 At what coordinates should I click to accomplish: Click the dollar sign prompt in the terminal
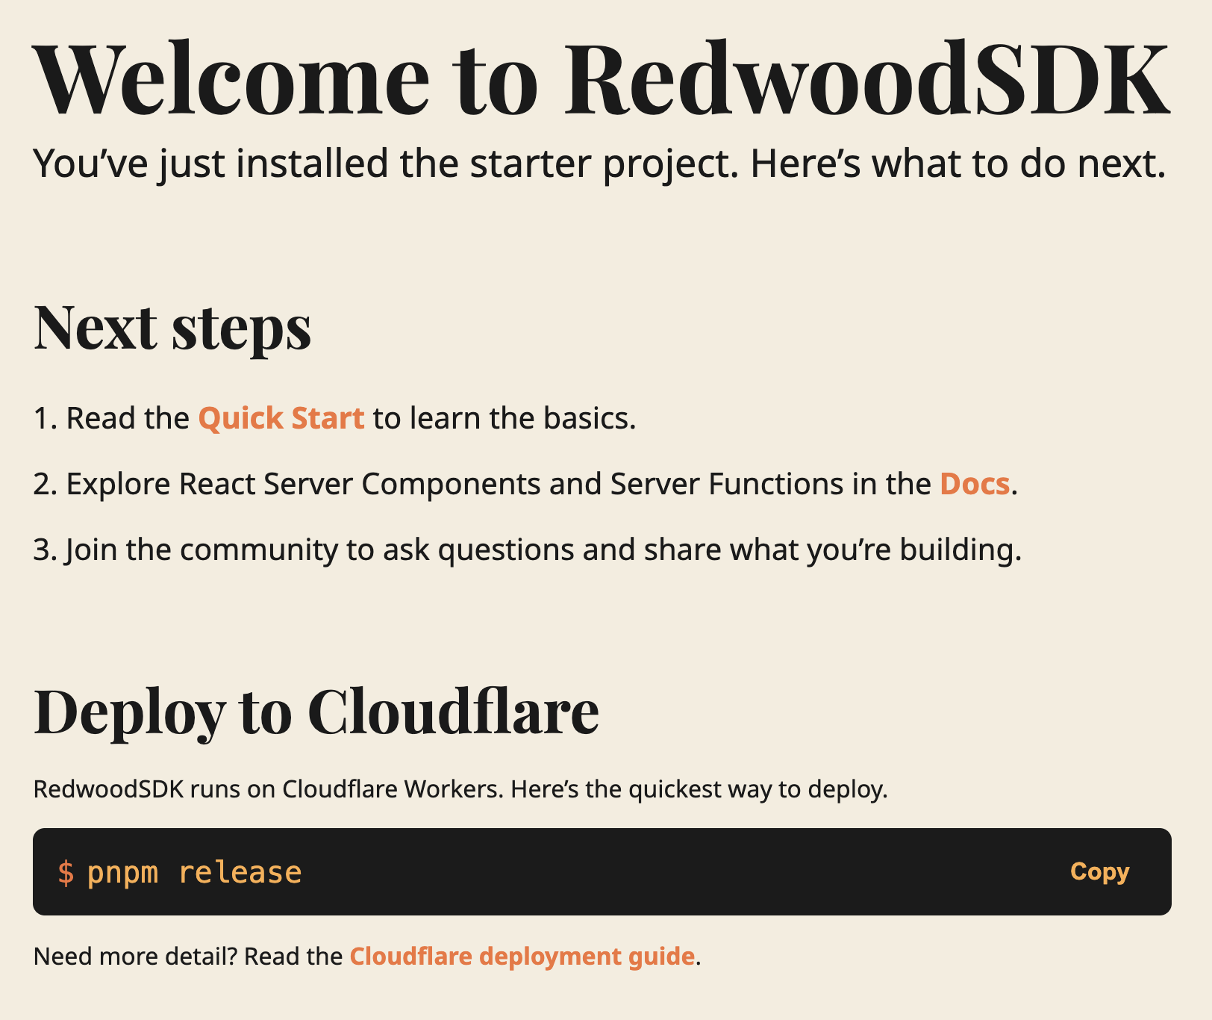coord(67,871)
